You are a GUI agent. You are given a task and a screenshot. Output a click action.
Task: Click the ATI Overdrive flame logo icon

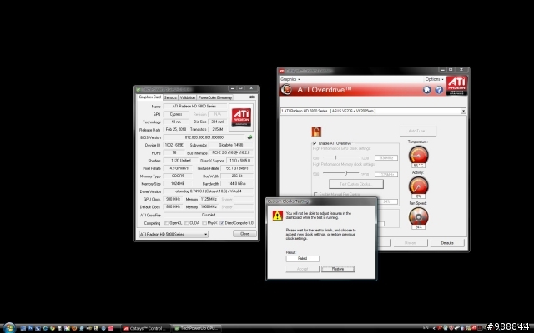(x=286, y=90)
